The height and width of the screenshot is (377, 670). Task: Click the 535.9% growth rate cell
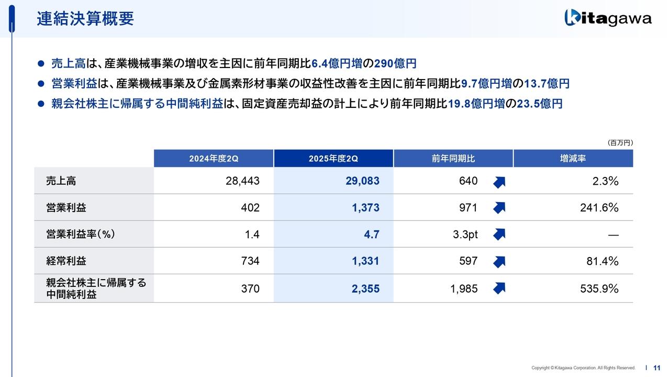coord(599,287)
